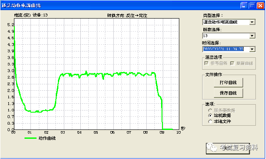Click the 10 tick on time axis
Image resolution: width=266 pixels, height=159 pixels.
178,132
